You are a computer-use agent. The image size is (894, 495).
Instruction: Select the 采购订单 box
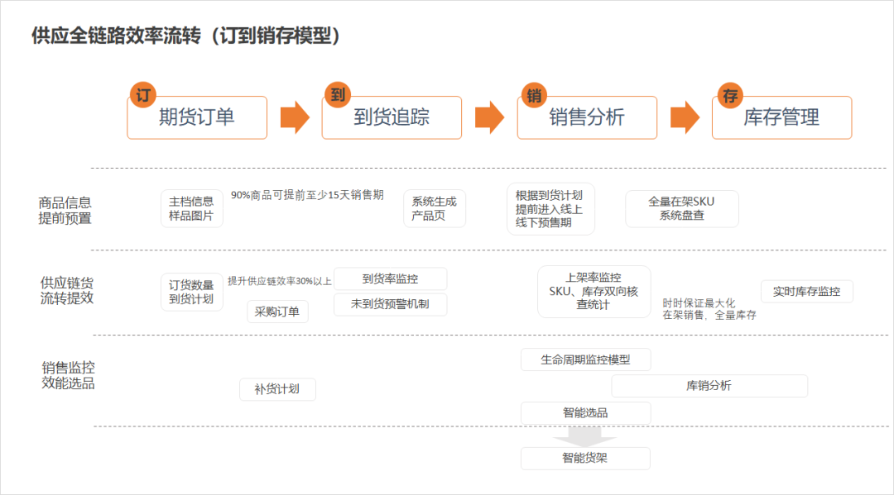[x=277, y=312]
